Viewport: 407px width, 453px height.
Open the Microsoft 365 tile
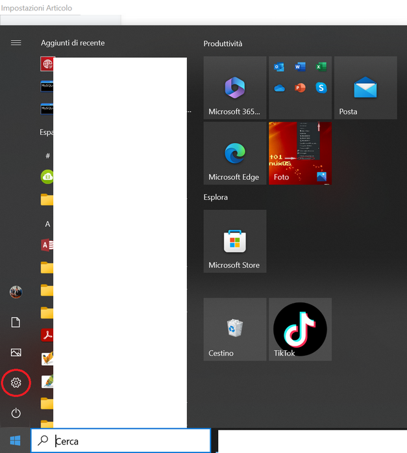tap(235, 88)
